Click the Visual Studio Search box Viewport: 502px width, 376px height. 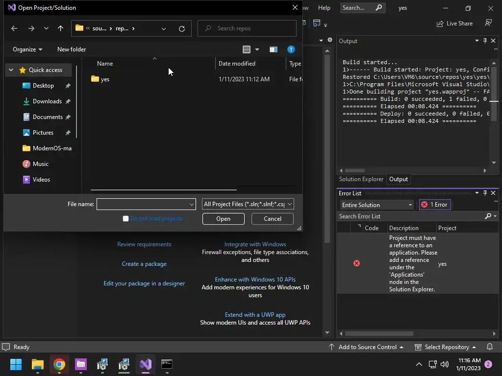pyautogui.click(x=362, y=8)
